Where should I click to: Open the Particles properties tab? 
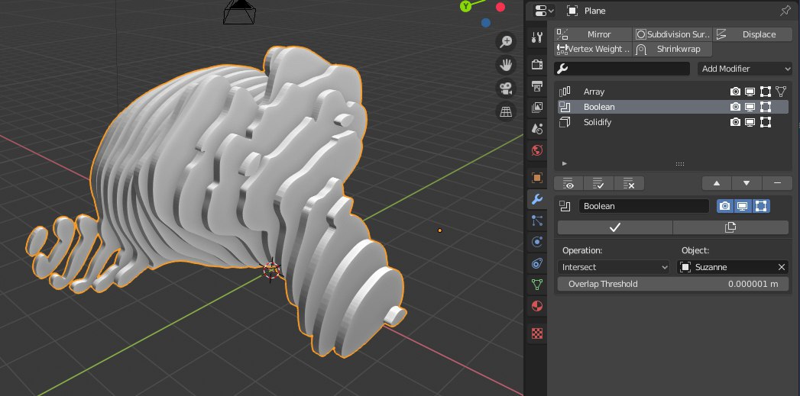pos(536,221)
